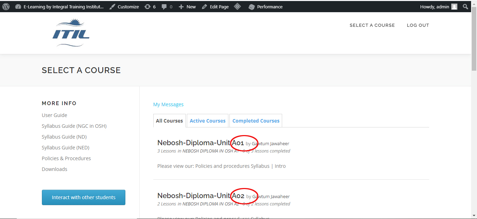Click the '2 Lessons' text under course A02
Image resolution: width=477 pixels, height=219 pixels.
[x=167, y=204]
